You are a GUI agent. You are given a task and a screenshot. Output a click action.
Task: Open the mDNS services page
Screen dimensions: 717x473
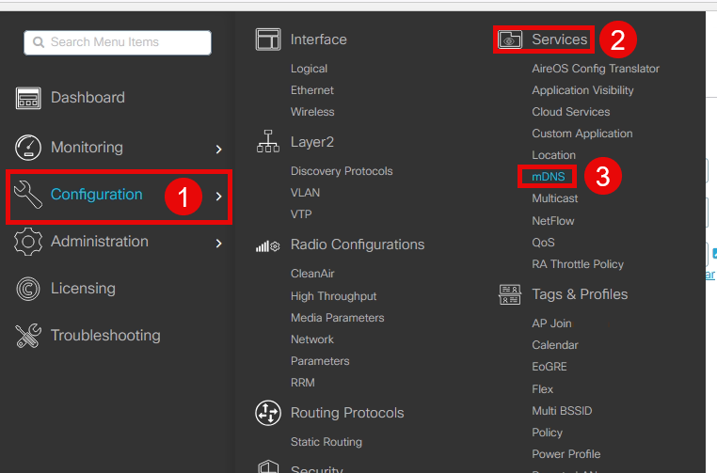pos(548,177)
